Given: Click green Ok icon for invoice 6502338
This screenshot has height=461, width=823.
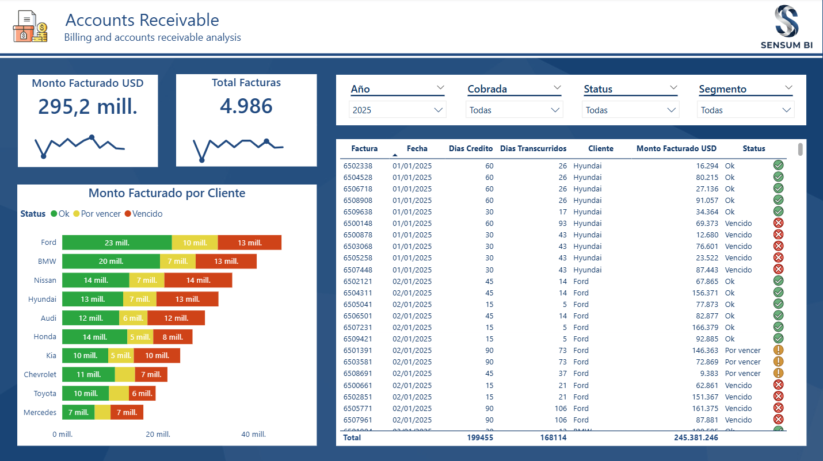Looking at the screenshot, I should click(x=778, y=166).
